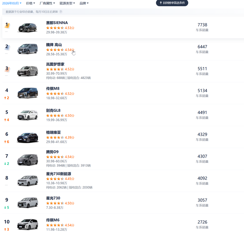
Task: Click the star rating of 星光730
Action: (x=55, y=203)
